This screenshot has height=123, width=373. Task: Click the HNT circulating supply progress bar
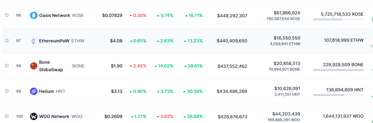(x=338, y=95)
